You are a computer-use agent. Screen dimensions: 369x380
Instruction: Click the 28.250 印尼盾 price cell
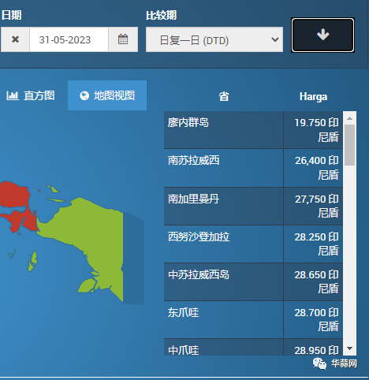tap(313, 244)
